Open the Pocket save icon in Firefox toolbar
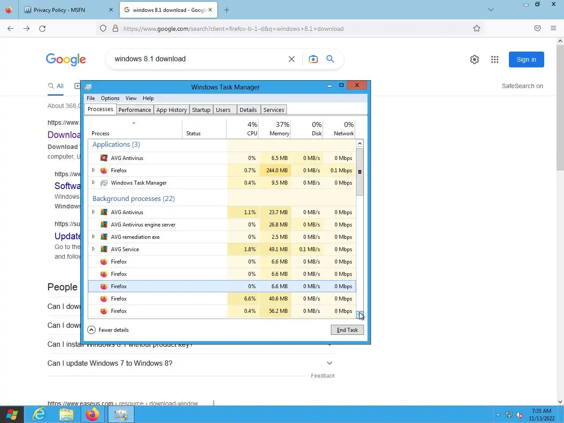Screen dimensions: 564x423 point(538,29)
